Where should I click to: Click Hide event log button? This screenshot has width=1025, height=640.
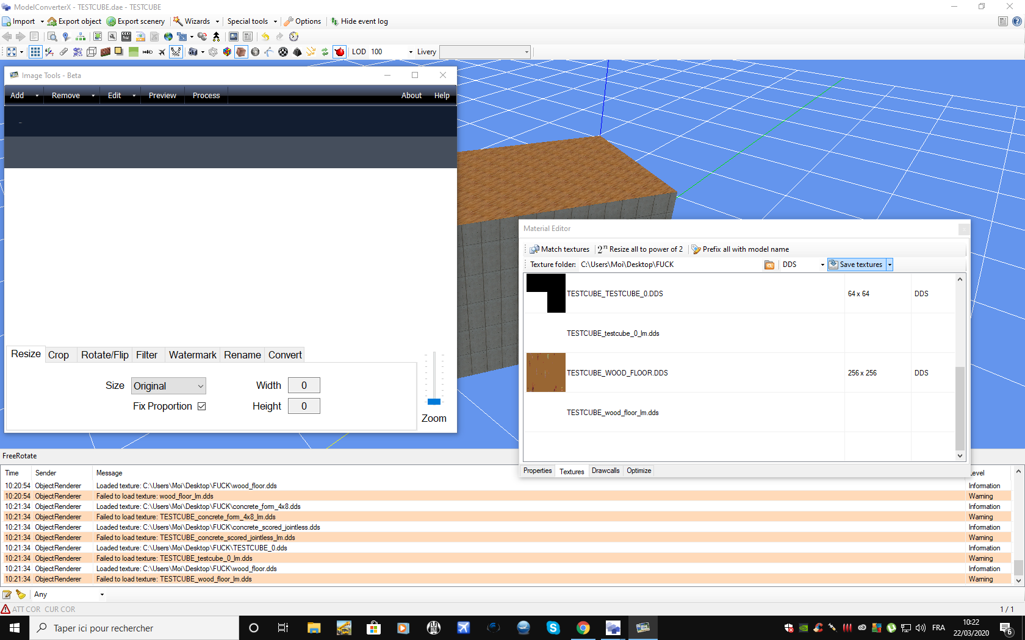[x=359, y=21]
